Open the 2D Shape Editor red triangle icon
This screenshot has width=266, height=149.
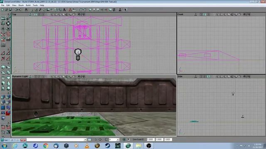pyautogui.click(x=70, y=10)
